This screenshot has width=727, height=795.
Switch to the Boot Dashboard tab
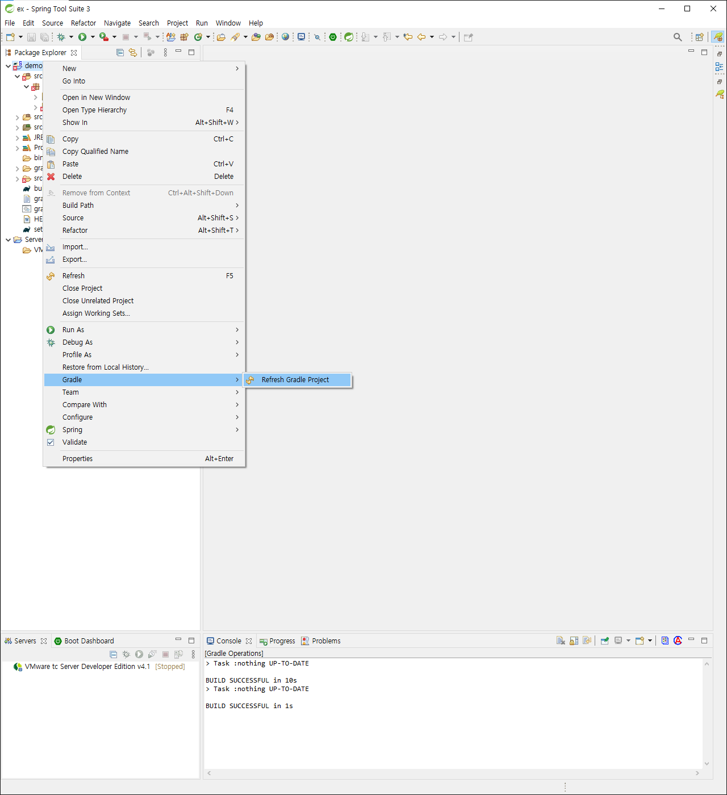click(84, 641)
